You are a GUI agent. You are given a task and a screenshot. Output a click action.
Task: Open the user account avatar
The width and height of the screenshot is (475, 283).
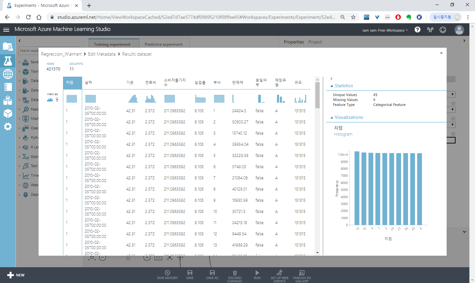[459, 30]
